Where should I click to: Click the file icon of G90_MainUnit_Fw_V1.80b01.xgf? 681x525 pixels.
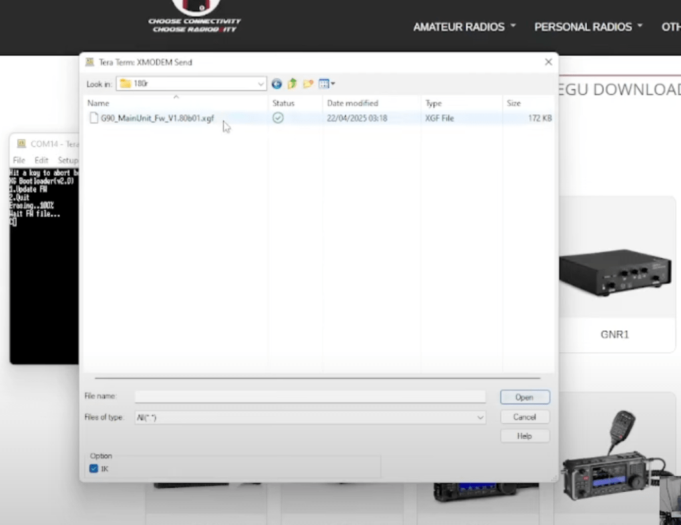94,118
